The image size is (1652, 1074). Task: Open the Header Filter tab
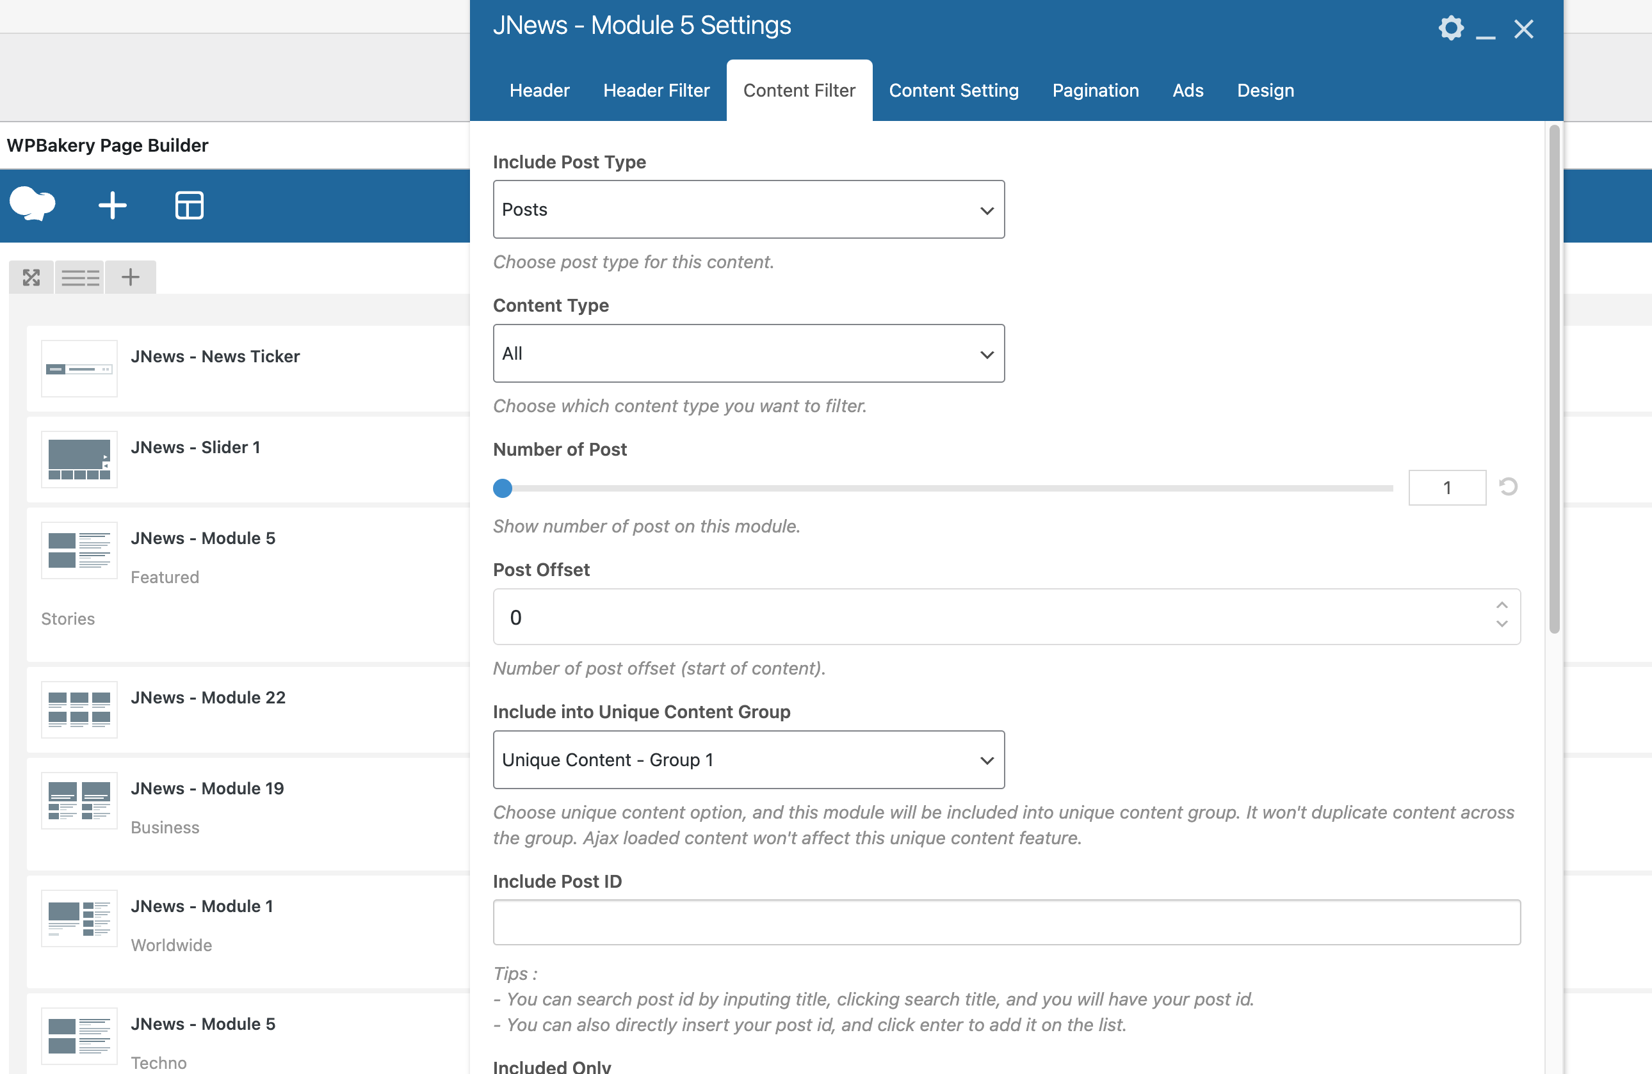pyautogui.click(x=656, y=90)
